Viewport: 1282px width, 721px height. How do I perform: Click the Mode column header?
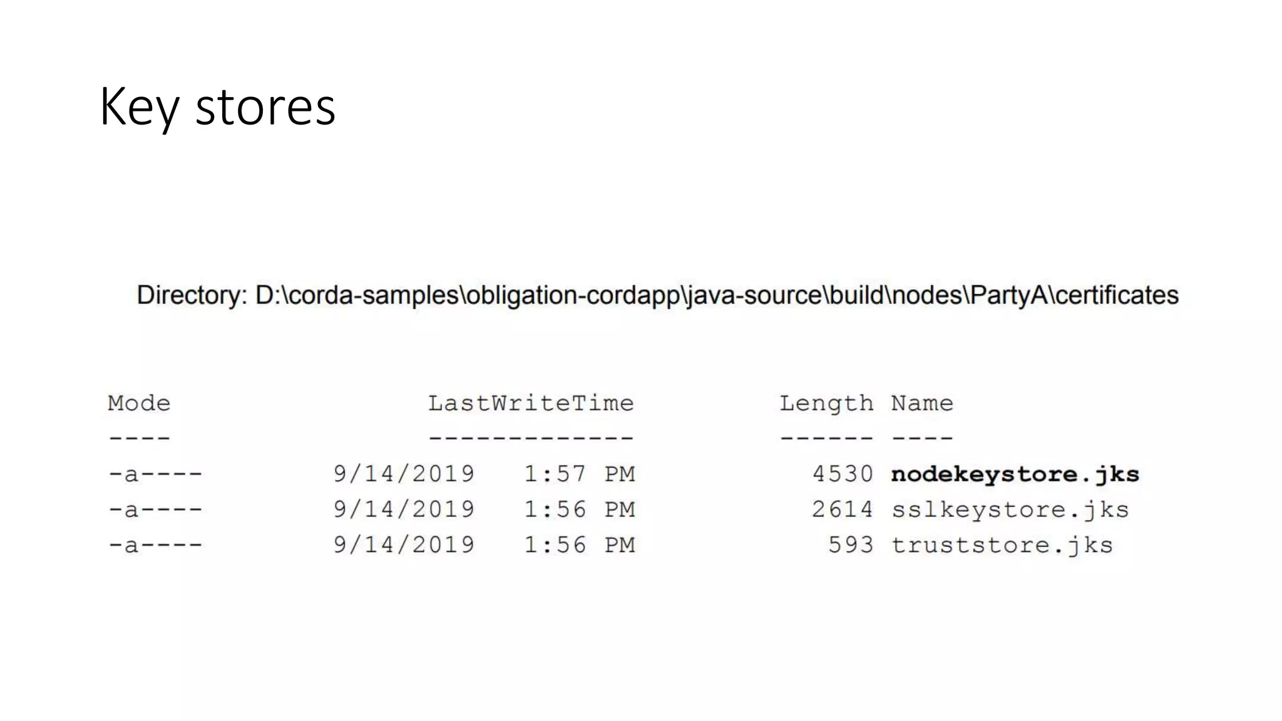coord(139,404)
